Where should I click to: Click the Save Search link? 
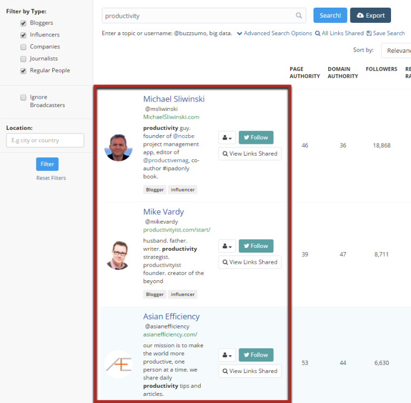tap(386, 33)
